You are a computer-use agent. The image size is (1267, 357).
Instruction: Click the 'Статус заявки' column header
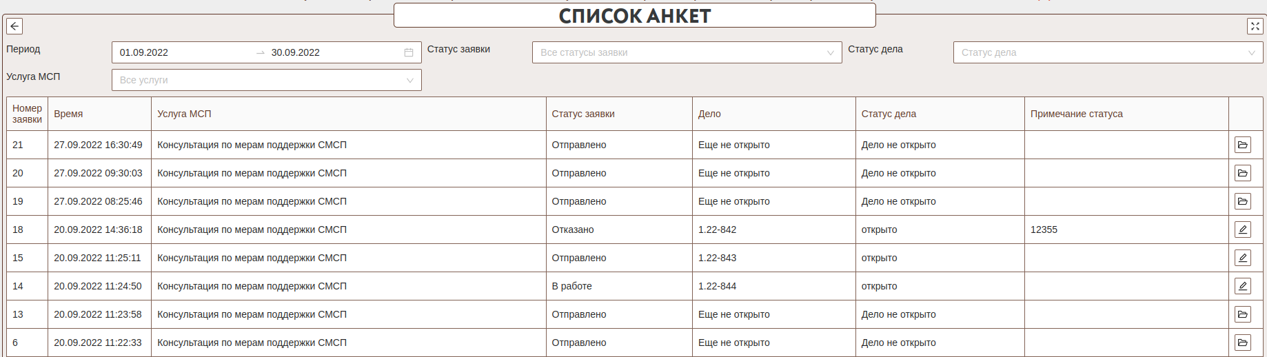click(x=583, y=114)
